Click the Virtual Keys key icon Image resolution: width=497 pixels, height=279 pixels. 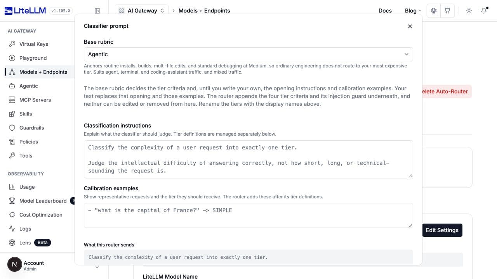[x=12, y=44]
